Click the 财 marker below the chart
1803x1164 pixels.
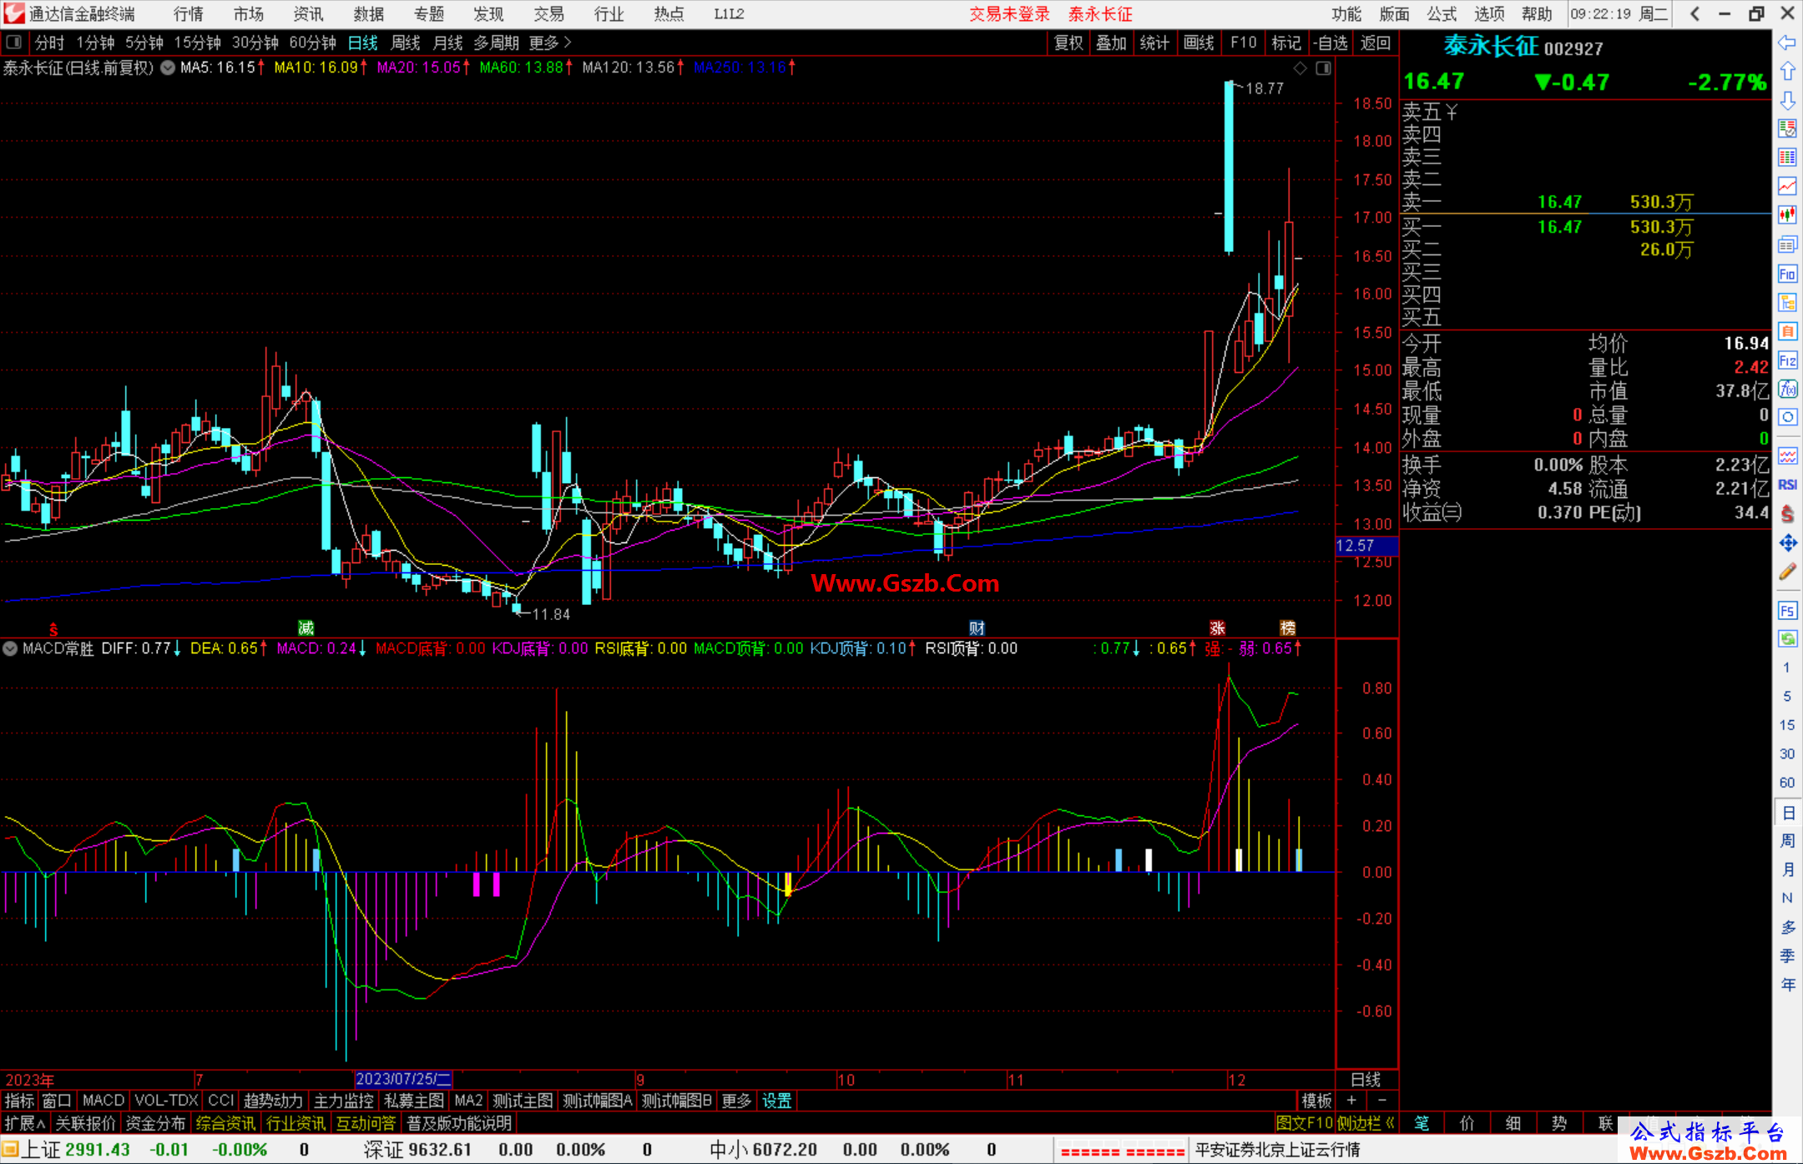[977, 627]
